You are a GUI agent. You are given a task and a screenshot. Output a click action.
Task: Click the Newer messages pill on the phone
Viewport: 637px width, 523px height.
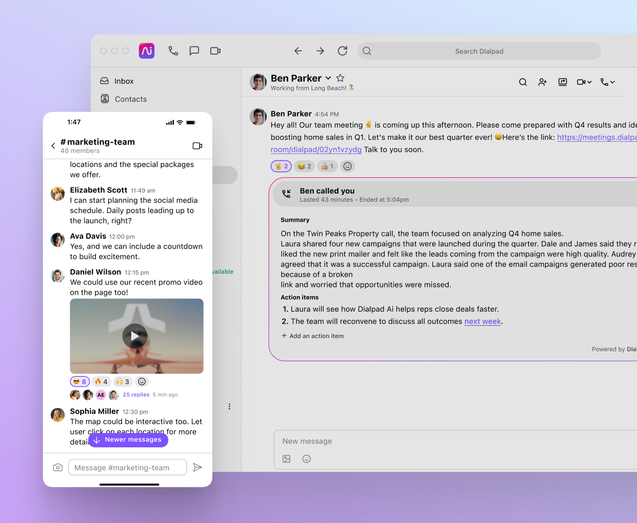coord(128,440)
